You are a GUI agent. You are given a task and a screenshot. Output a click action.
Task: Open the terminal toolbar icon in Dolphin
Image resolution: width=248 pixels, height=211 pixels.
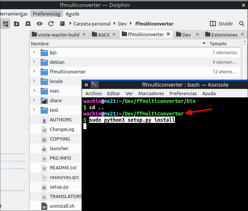tap(62, 24)
